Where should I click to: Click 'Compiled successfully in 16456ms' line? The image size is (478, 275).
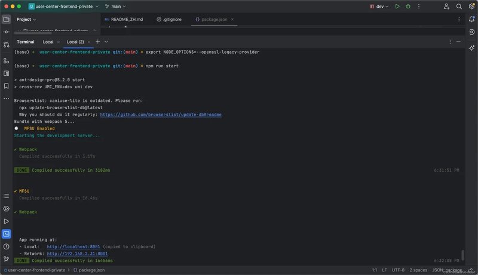tap(72, 261)
